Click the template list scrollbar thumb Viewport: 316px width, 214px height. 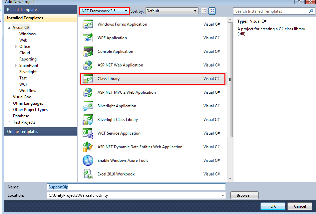click(230, 80)
